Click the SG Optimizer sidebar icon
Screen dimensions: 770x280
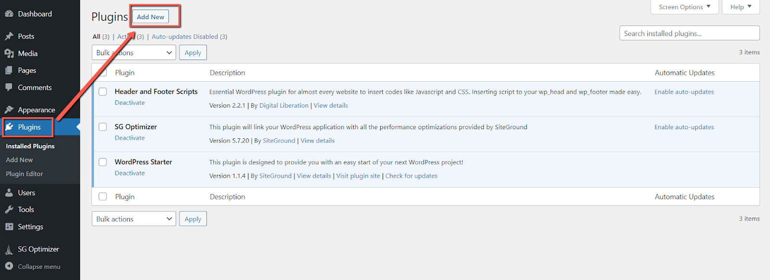pos(9,249)
